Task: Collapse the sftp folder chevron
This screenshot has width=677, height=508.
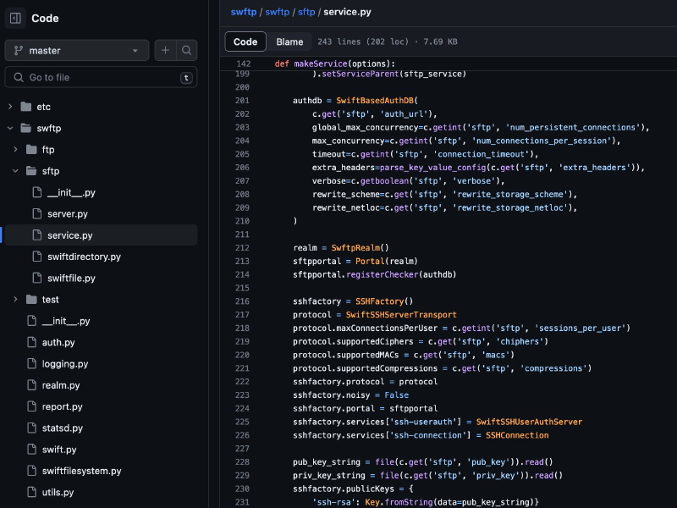Action: click(15, 171)
